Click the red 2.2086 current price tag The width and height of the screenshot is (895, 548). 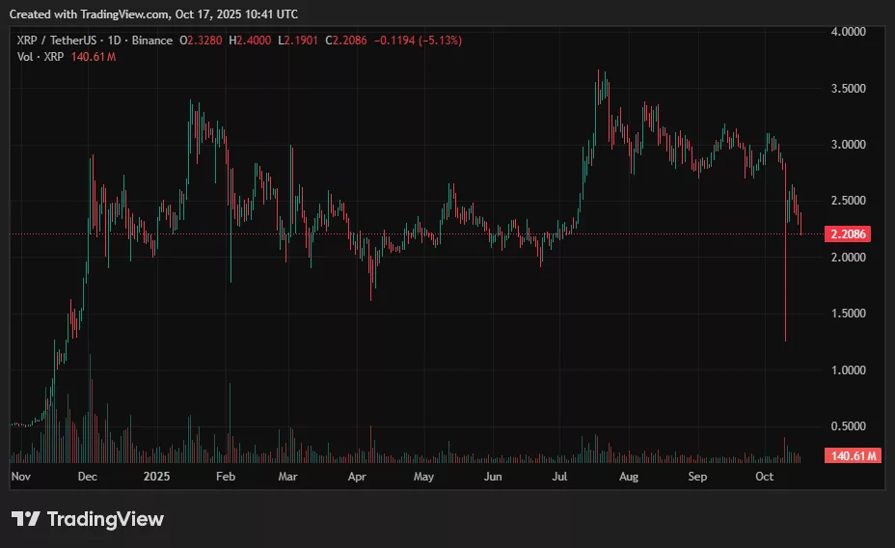click(x=850, y=233)
